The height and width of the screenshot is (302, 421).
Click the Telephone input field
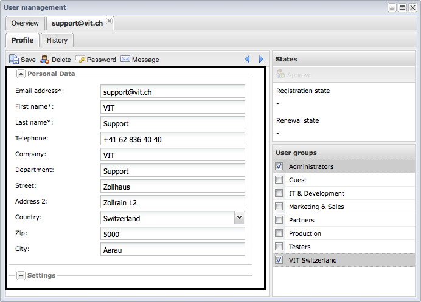tap(173, 139)
